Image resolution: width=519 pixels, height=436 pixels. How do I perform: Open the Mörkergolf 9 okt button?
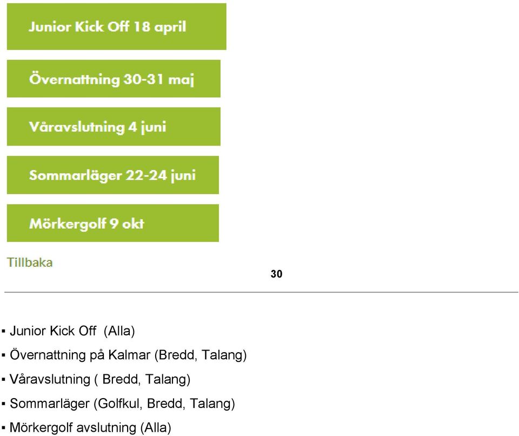pos(113,223)
